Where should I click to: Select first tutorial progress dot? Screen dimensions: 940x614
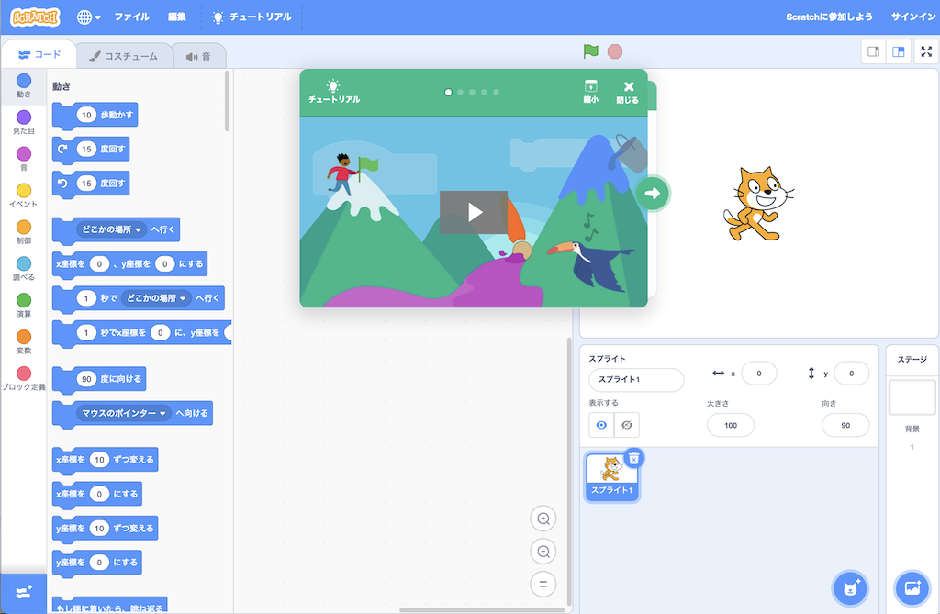tap(448, 93)
